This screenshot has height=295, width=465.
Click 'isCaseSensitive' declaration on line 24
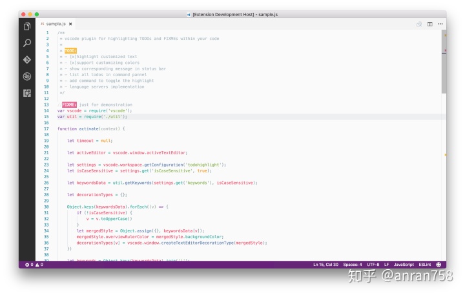[x=94, y=171]
